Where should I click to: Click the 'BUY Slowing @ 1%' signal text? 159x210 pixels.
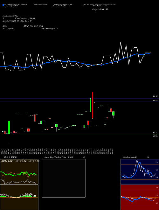coord(50,29)
